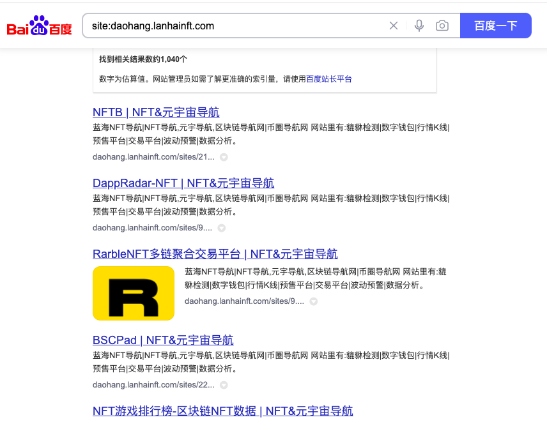Open the DappRadar-NFT | NFT&元宇宙导航 result
Screen dimensions: 547x422
click(183, 183)
